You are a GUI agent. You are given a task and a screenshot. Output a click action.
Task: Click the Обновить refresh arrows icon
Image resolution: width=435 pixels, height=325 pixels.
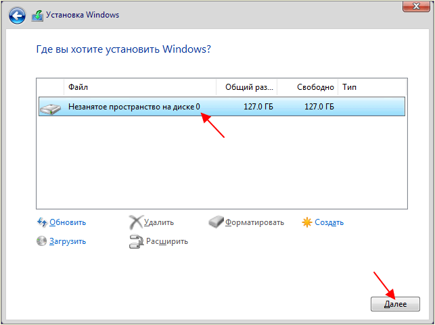pos(42,222)
